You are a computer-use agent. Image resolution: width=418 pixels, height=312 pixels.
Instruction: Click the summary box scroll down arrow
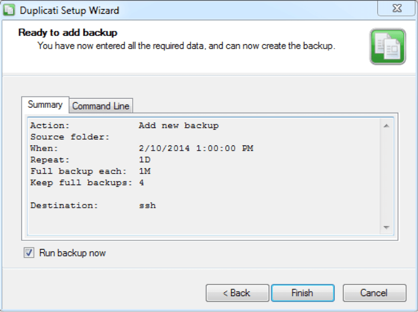(x=386, y=227)
